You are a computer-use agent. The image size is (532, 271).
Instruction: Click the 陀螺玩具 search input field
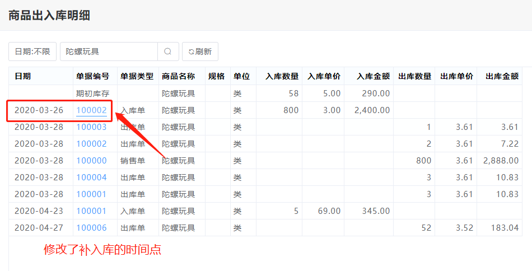109,52
